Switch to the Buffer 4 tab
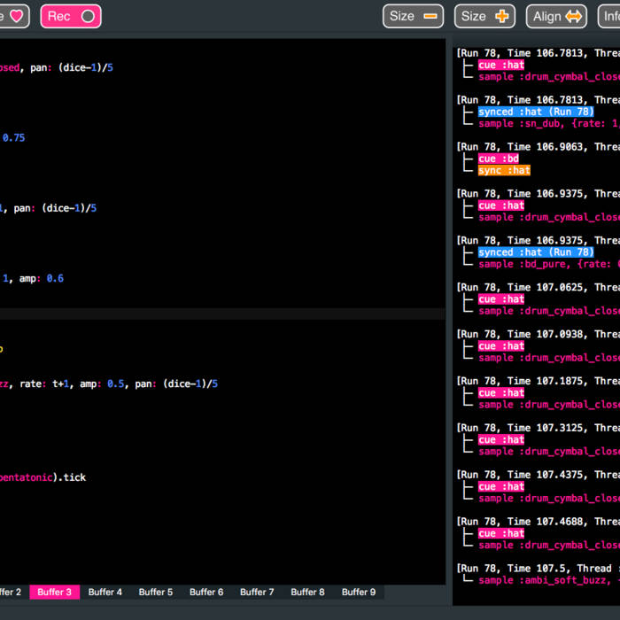 [x=105, y=592]
